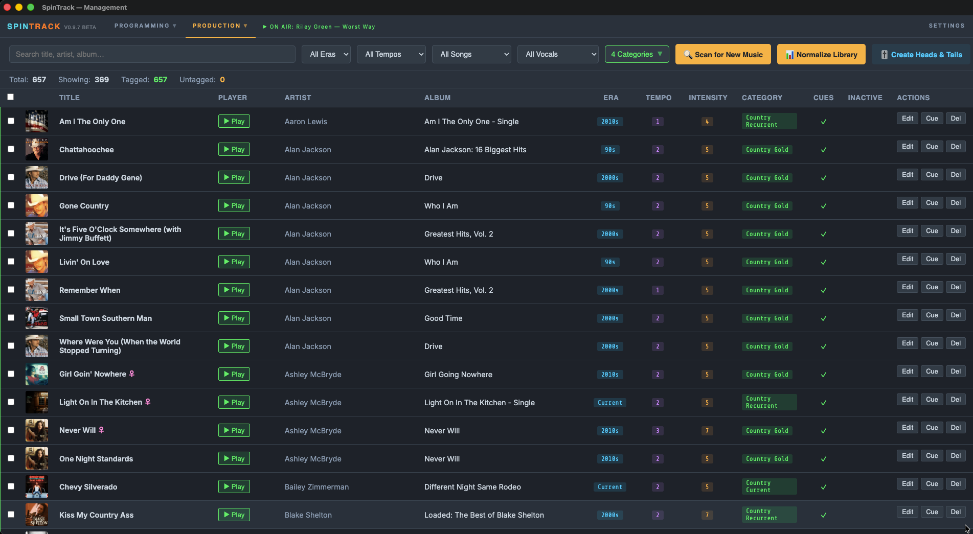Open the Programming menu
Screen dimensions: 973x534
coord(145,26)
